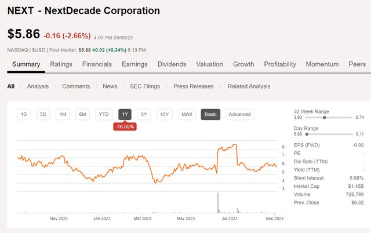Show Press Releases

tap(193, 86)
